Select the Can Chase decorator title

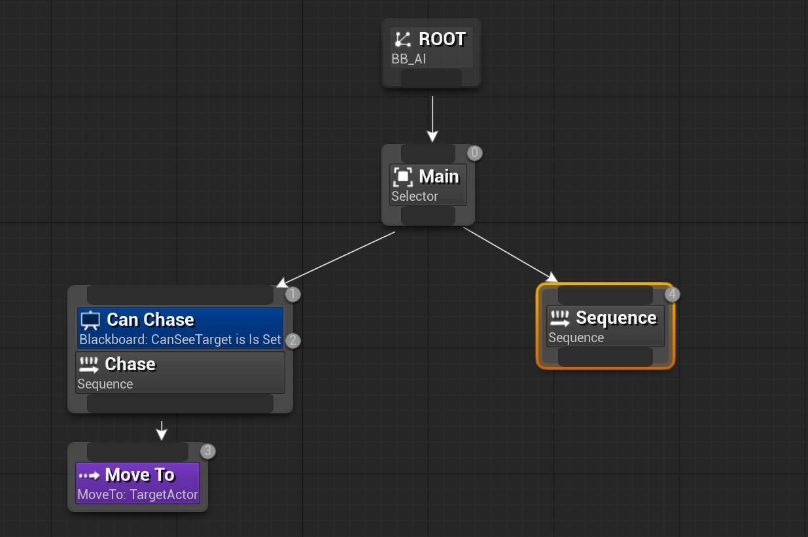[150, 320]
